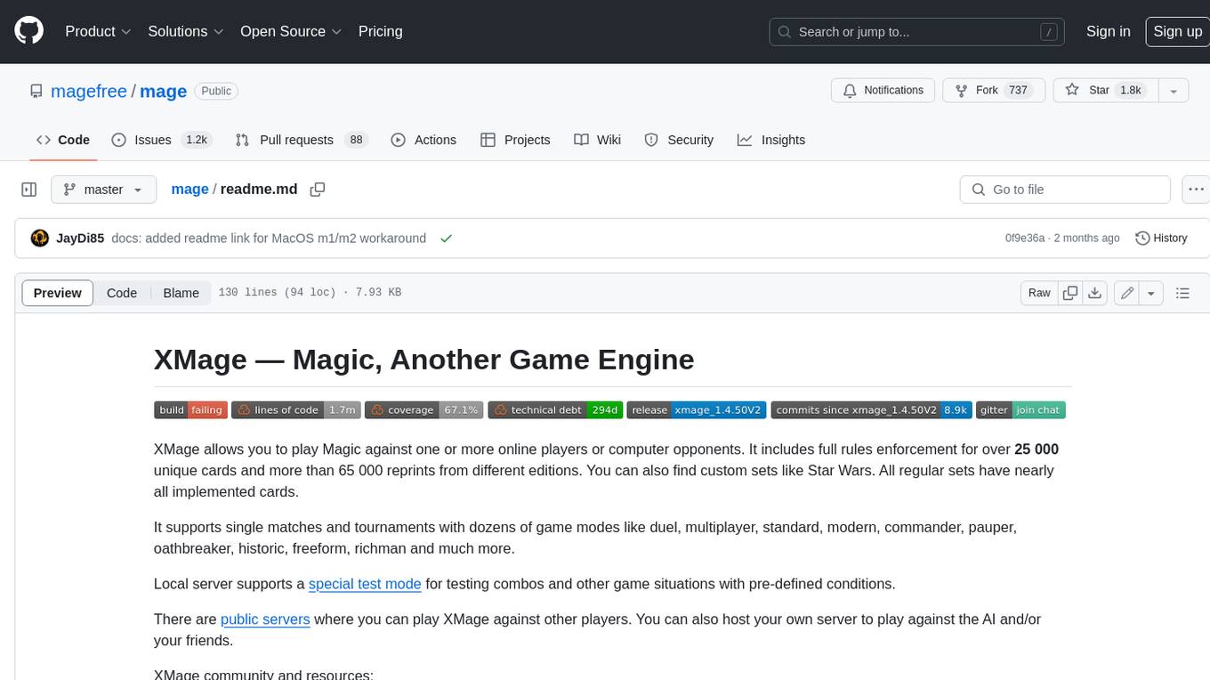
Task: Switch to the Actions tab
Action: click(423, 140)
